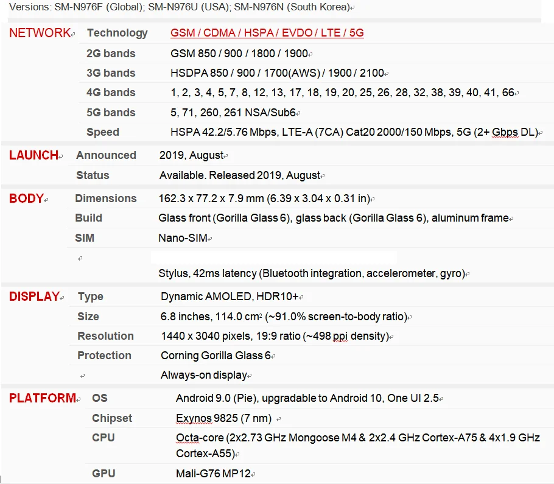
Task: Click the 5, 71, 260, 261 NSA/Sub6 value
Action: coord(233,113)
